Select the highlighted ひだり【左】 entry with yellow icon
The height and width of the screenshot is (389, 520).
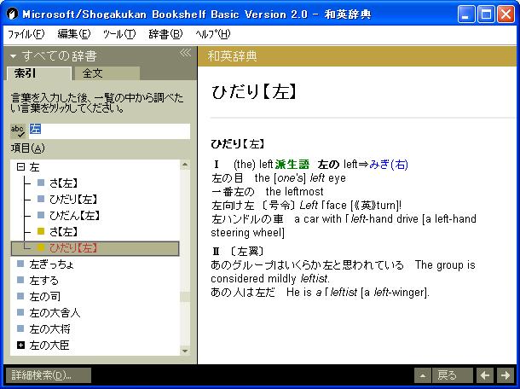point(95,248)
